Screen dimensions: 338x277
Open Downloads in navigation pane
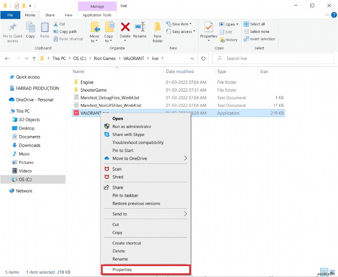tap(30, 145)
